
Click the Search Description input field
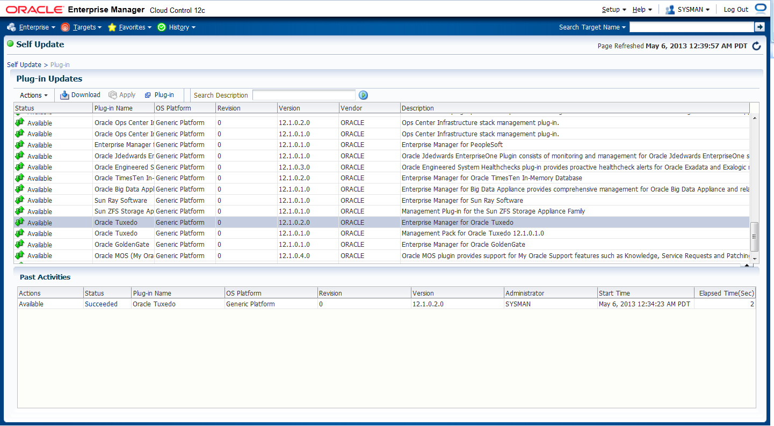tap(304, 95)
